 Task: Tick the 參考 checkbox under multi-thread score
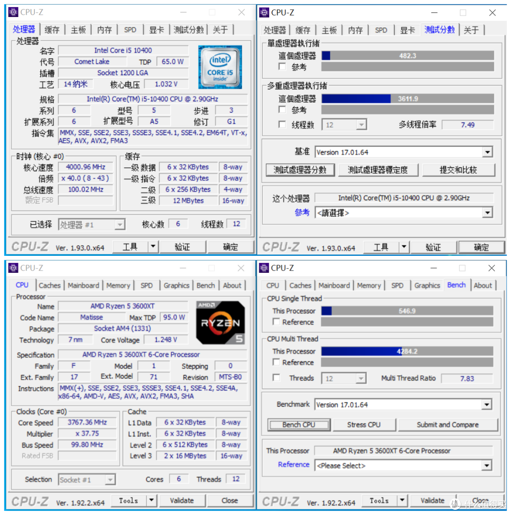pyautogui.click(x=282, y=109)
